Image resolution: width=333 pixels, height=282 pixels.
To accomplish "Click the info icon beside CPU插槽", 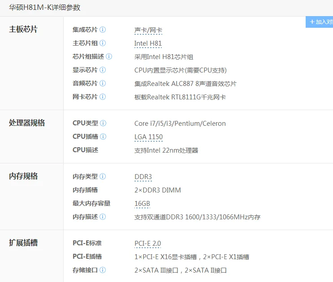I will [x=103, y=137].
